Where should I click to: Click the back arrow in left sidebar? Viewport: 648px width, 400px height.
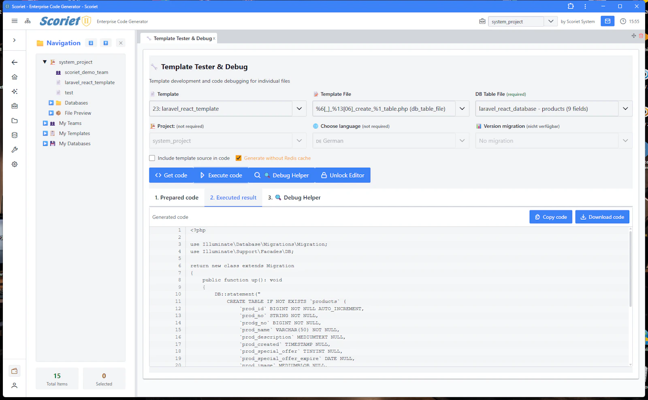[15, 62]
